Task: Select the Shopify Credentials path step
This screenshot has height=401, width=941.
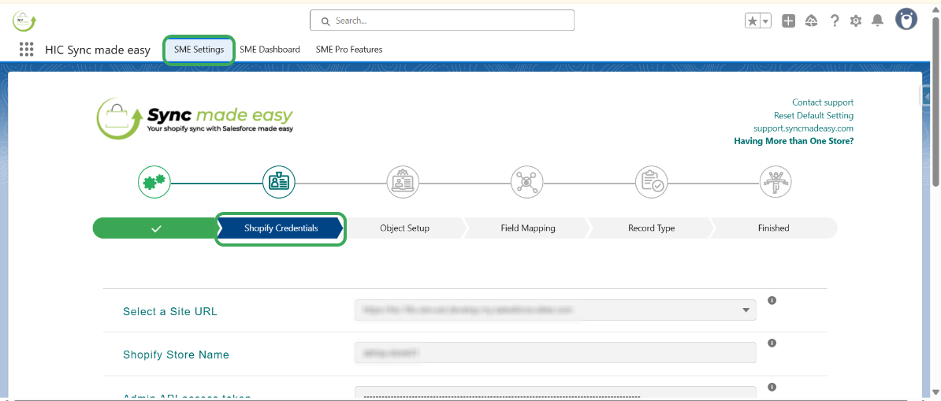Action: point(281,228)
